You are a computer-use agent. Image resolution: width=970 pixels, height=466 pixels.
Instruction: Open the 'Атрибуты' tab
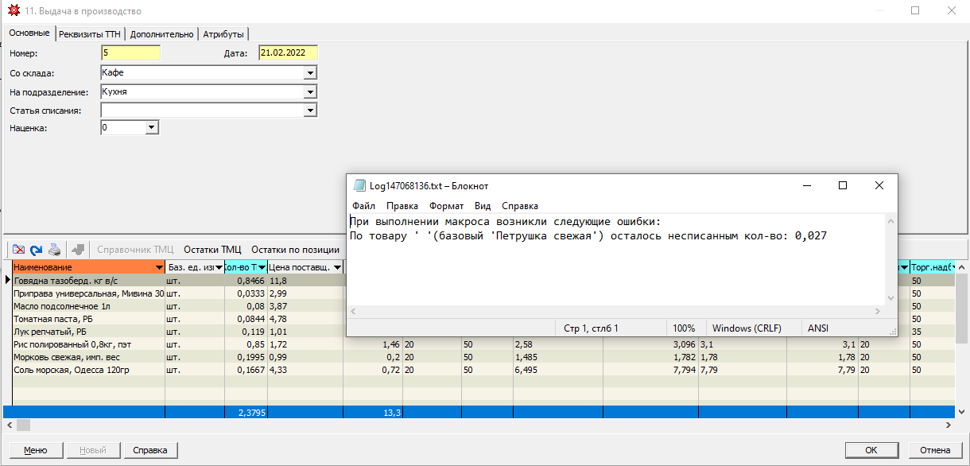pyautogui.click(x=223, y=34)
